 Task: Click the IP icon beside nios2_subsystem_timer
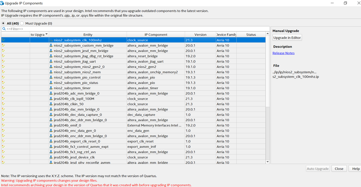tap(51, 88)
